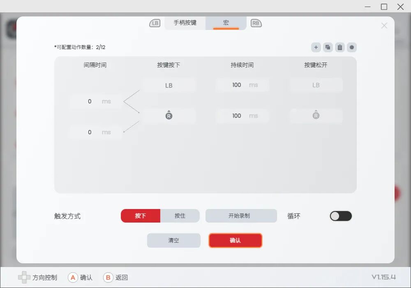Click the A 确认 hint in bottom bar
411x288 pixels.
click(x=80, y=277)
